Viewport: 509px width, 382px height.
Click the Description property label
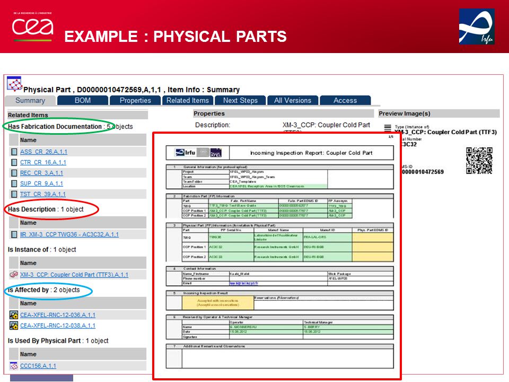point(213,125)
